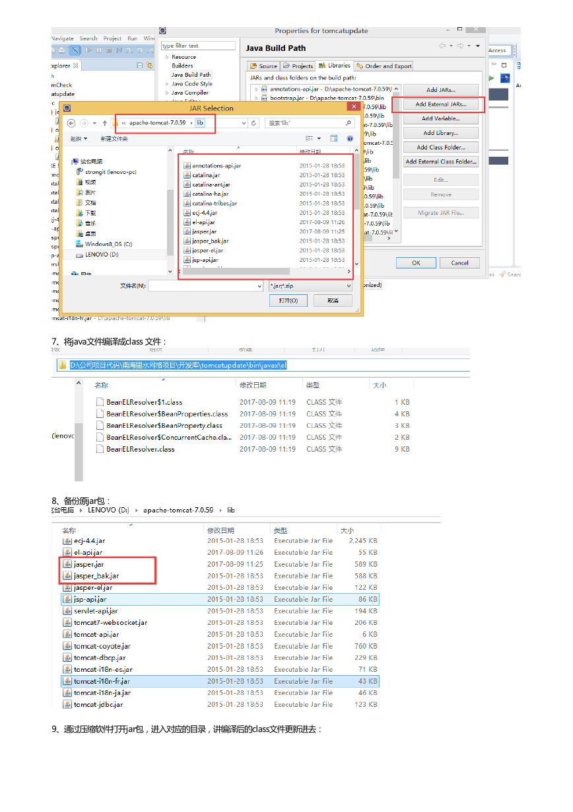This screenshot has width=573, height=812.
Task: Click the help icon in JAR Selection toolbar
Action: [350, 139]
